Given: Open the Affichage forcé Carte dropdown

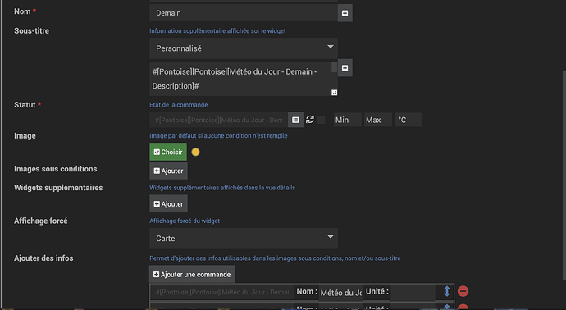Looking at the screenshot, I should (x=244, y=238).
